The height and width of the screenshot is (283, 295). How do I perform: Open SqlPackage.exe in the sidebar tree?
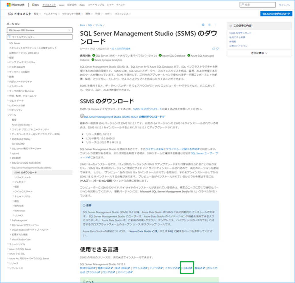pyautogui.click(x=19, y=220)
